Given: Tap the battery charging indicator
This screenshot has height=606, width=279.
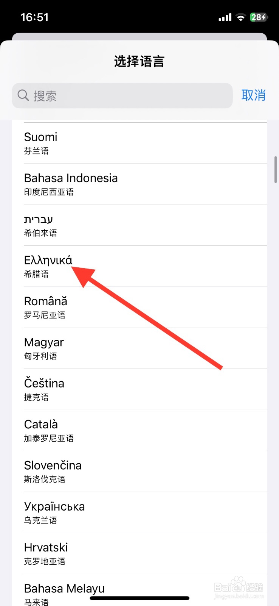Looking at the screenshot, I should point(259,17).
